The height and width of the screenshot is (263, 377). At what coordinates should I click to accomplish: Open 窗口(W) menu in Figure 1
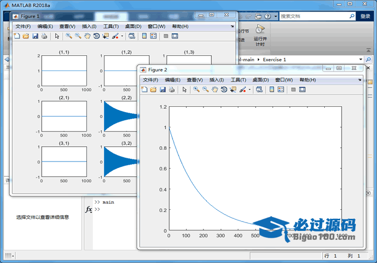(157, 26)
